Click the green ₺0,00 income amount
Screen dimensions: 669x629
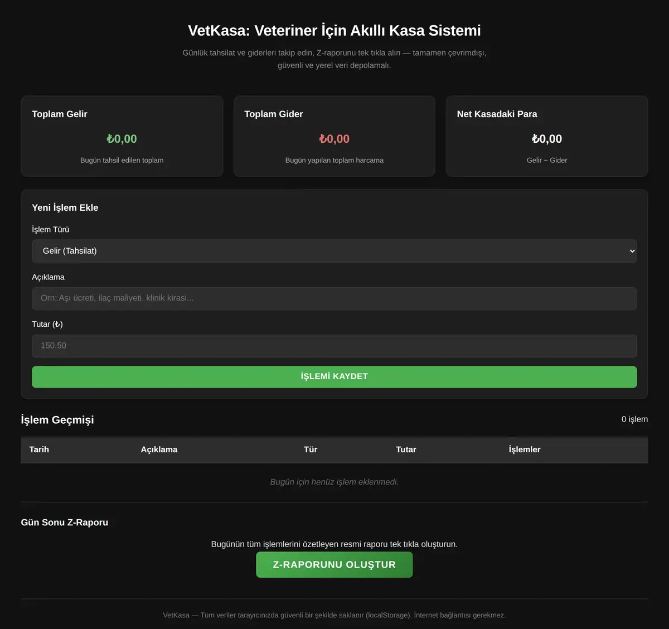[122, 139]
